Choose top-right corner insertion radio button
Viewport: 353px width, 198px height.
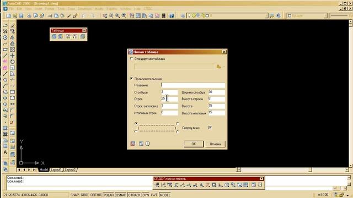coord(178,124)
